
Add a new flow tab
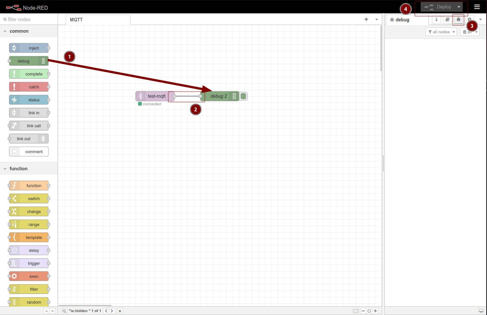[366, 19]
